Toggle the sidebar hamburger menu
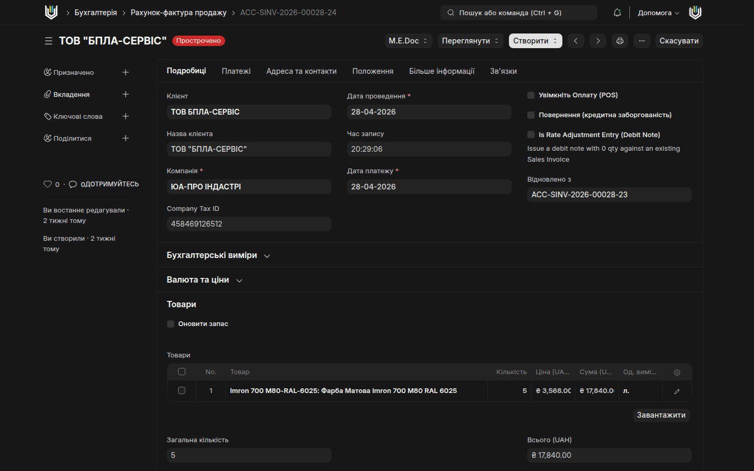754x471 pixels. click(49, 41)
